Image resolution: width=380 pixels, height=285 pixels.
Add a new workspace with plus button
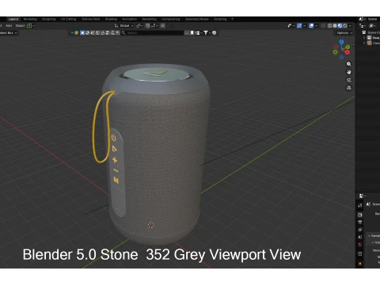pyautogui.click(x=232, y=19)
